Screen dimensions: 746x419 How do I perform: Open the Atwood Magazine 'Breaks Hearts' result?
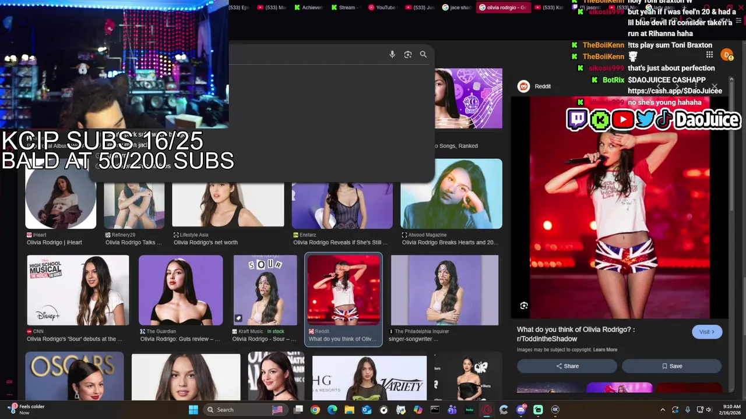coord(450,242)
